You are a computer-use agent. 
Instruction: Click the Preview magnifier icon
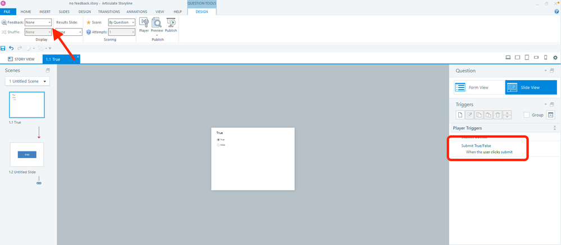157,22
